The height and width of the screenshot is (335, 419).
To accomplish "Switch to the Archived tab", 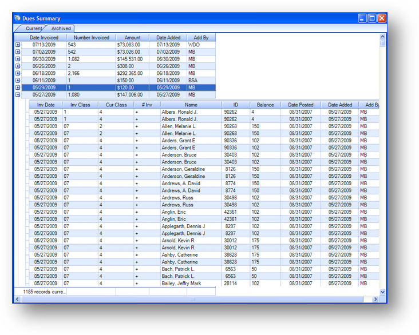I will [61, 28].
